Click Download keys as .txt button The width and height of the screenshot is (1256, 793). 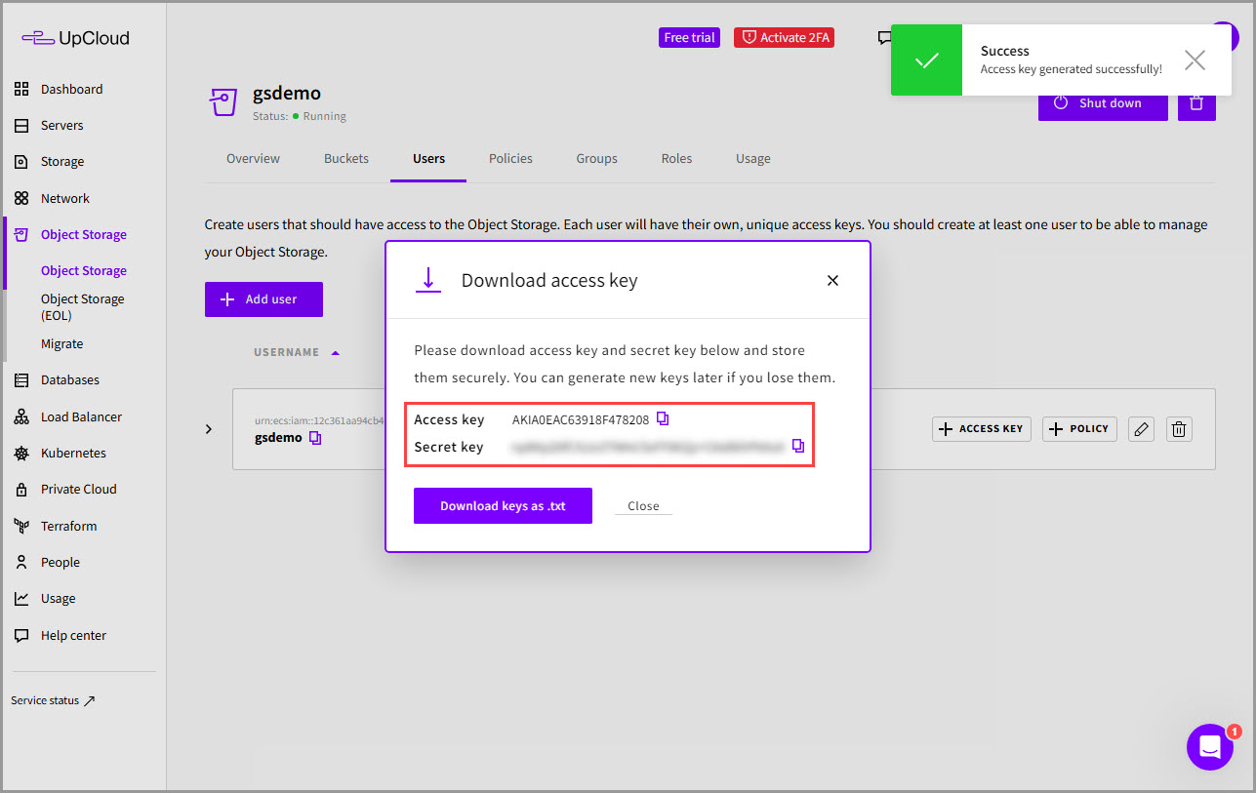[x=503, y=506]
